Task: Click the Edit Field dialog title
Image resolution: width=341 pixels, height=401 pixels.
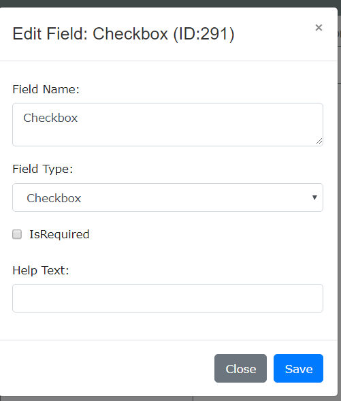Action: coord(123,34)
